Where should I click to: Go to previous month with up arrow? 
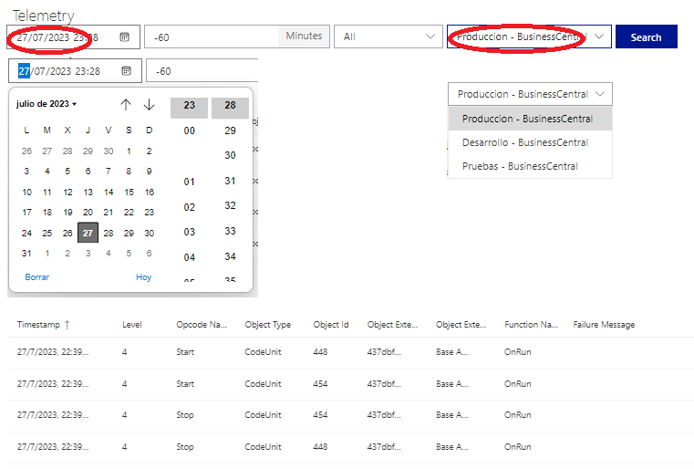click(x=126, y=105)
